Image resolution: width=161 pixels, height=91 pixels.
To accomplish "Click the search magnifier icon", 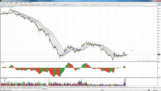I will click(157, 5).
